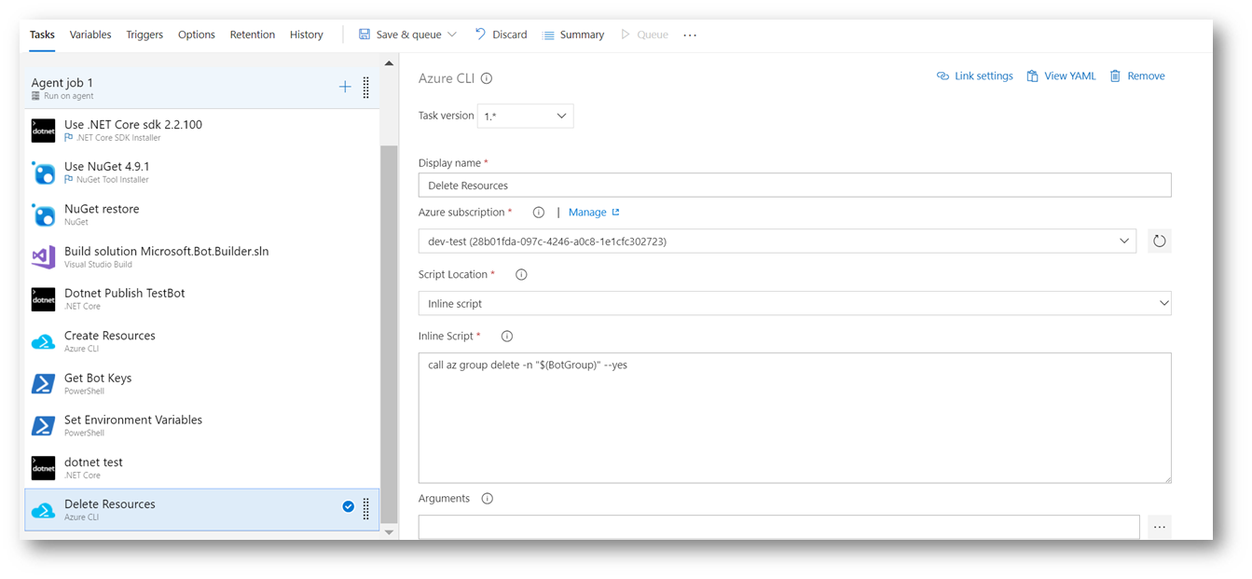The width and height of the screenshot is (1252, 579).
Task: Refresh the Azure subscription list
Action: tap(1160, 241)
